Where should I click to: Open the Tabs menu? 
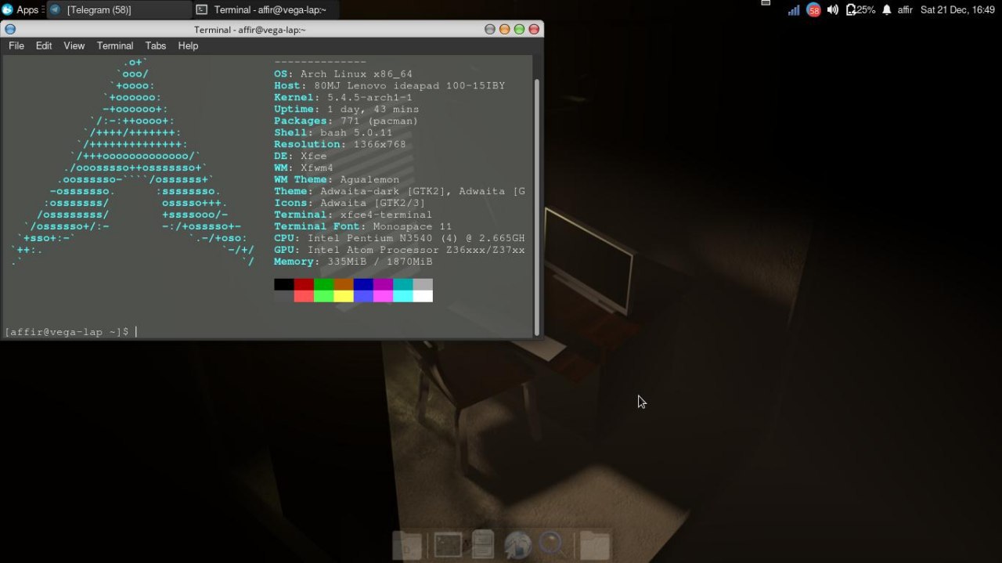(156, 45)
